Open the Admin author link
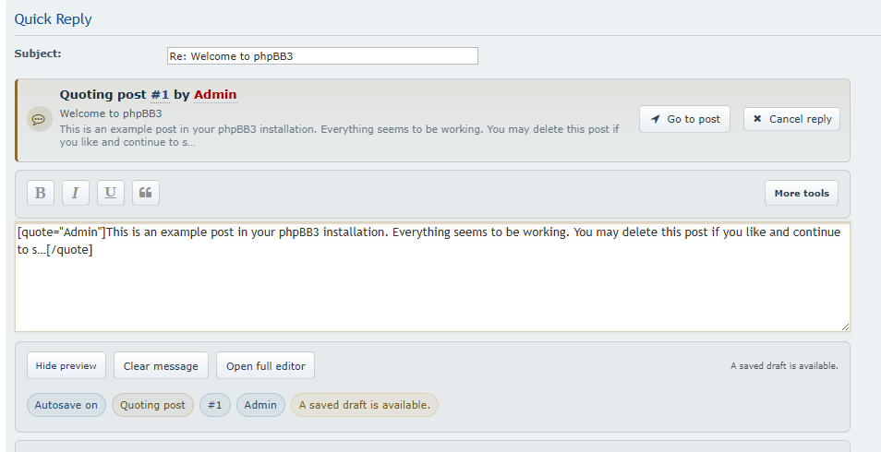 pyautogui.click(x=215, y=94)
